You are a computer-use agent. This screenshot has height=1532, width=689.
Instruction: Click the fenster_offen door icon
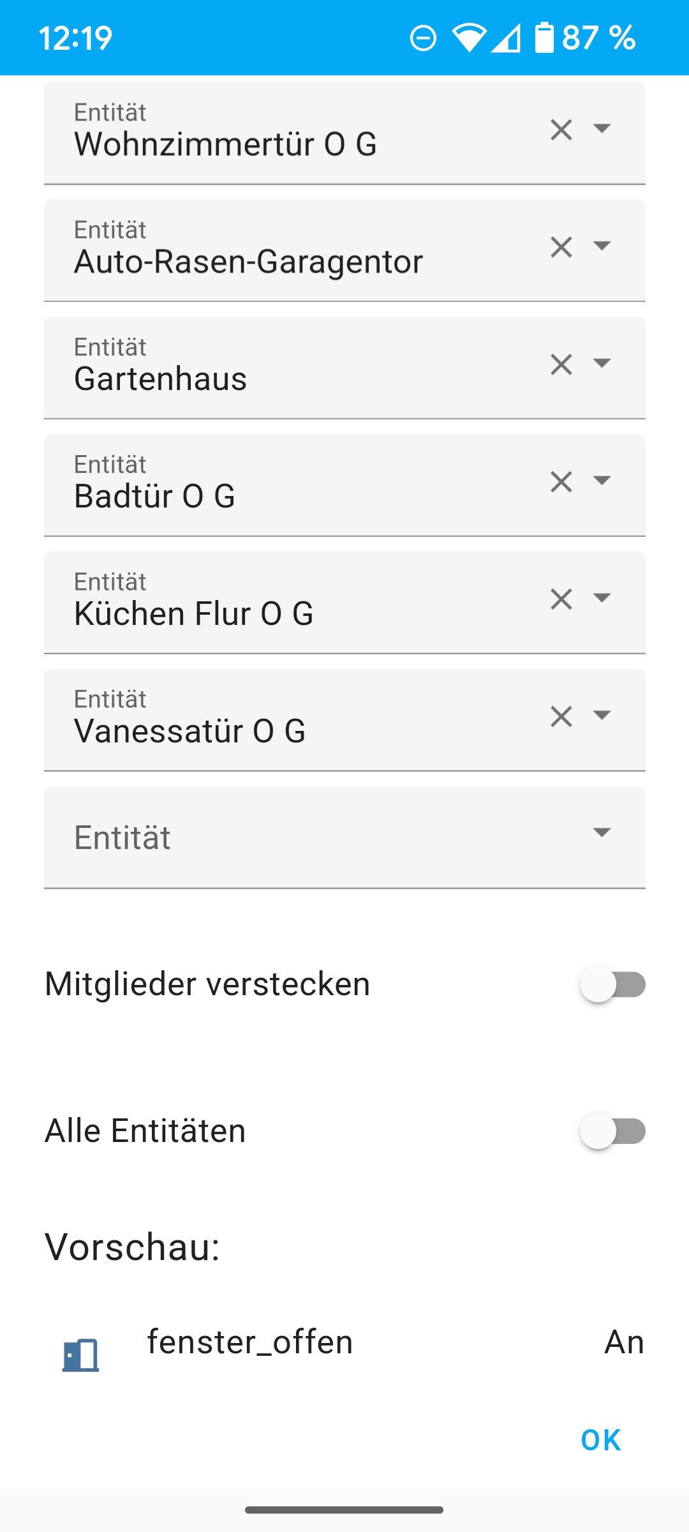tap(81, 1355)
